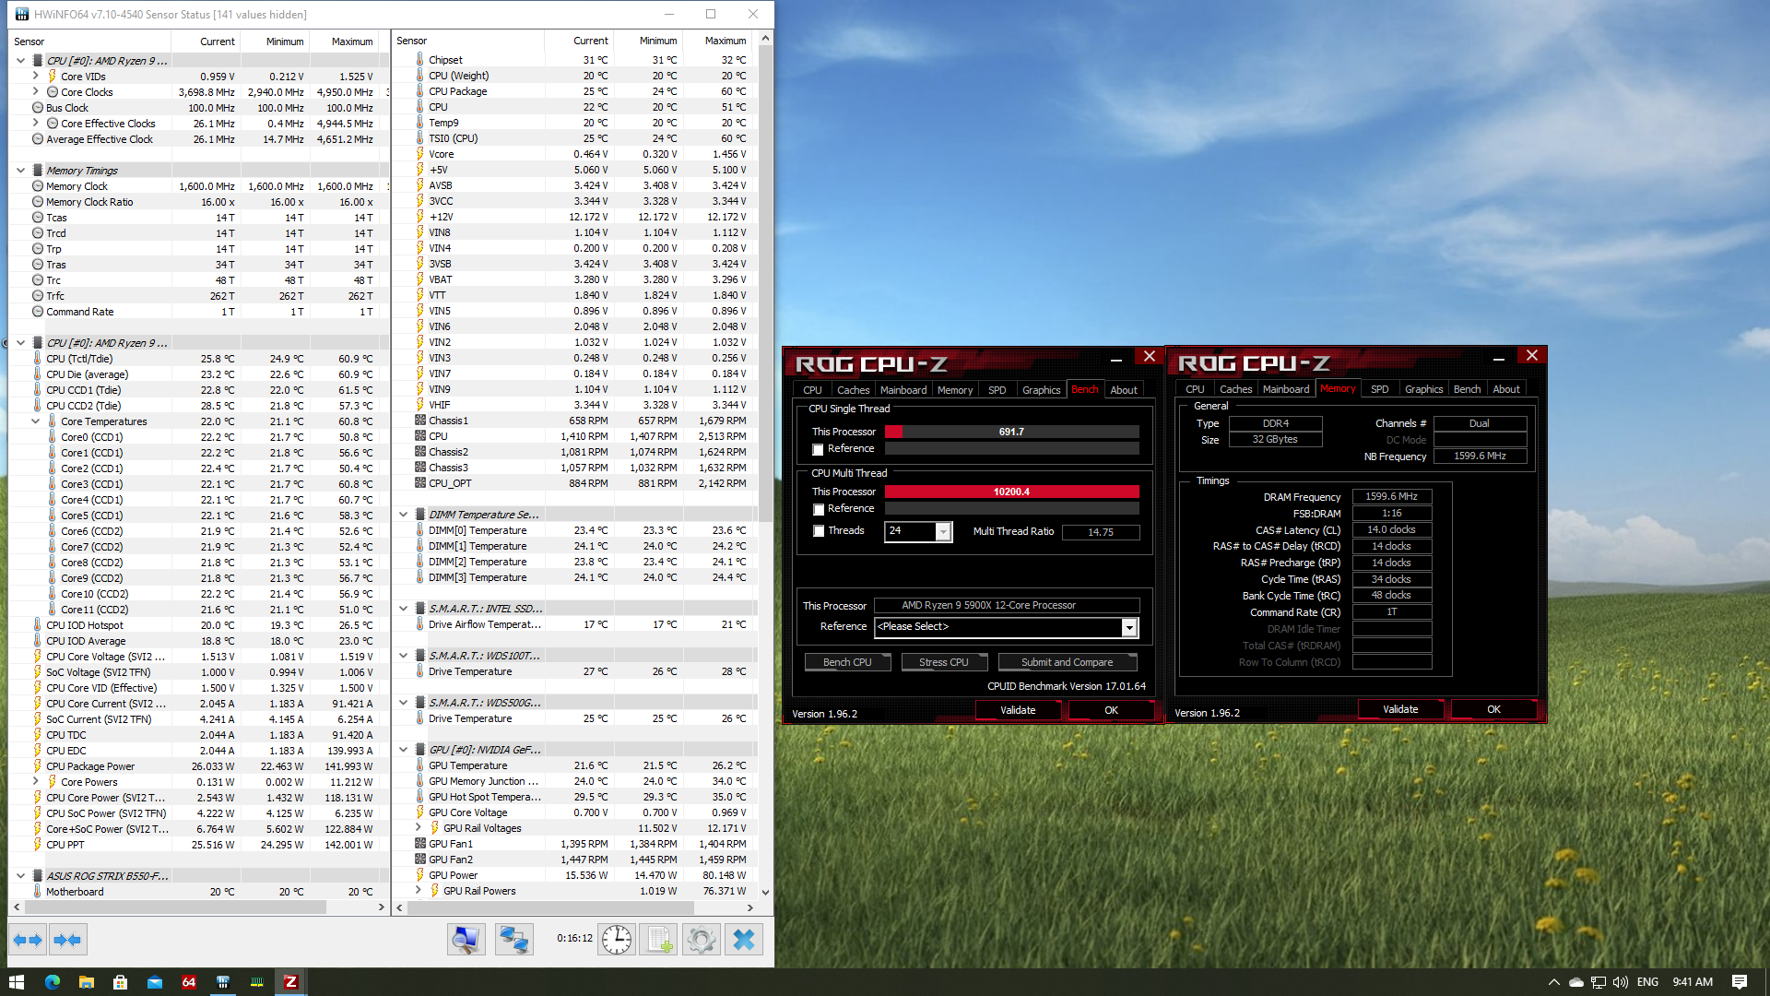Expand the Core Powers row
This screenshot has width=1770, height=996.
36,782
